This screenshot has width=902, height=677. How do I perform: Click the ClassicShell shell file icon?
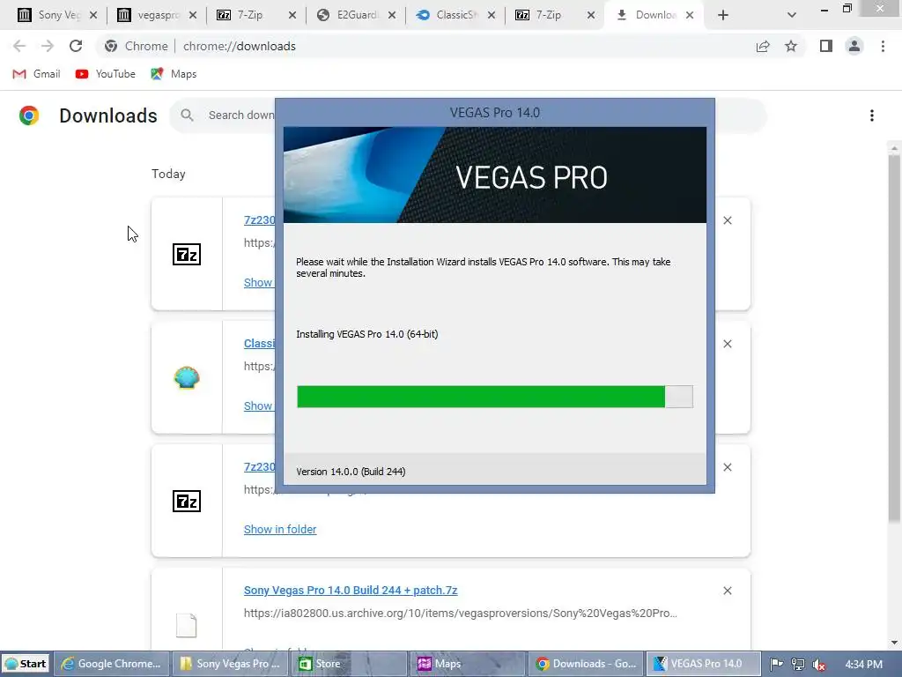187,377
